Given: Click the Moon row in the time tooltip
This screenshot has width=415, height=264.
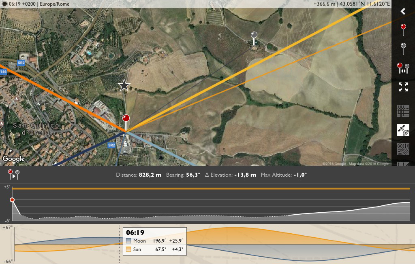Looking at the screenshot, I should pos(155,241).
